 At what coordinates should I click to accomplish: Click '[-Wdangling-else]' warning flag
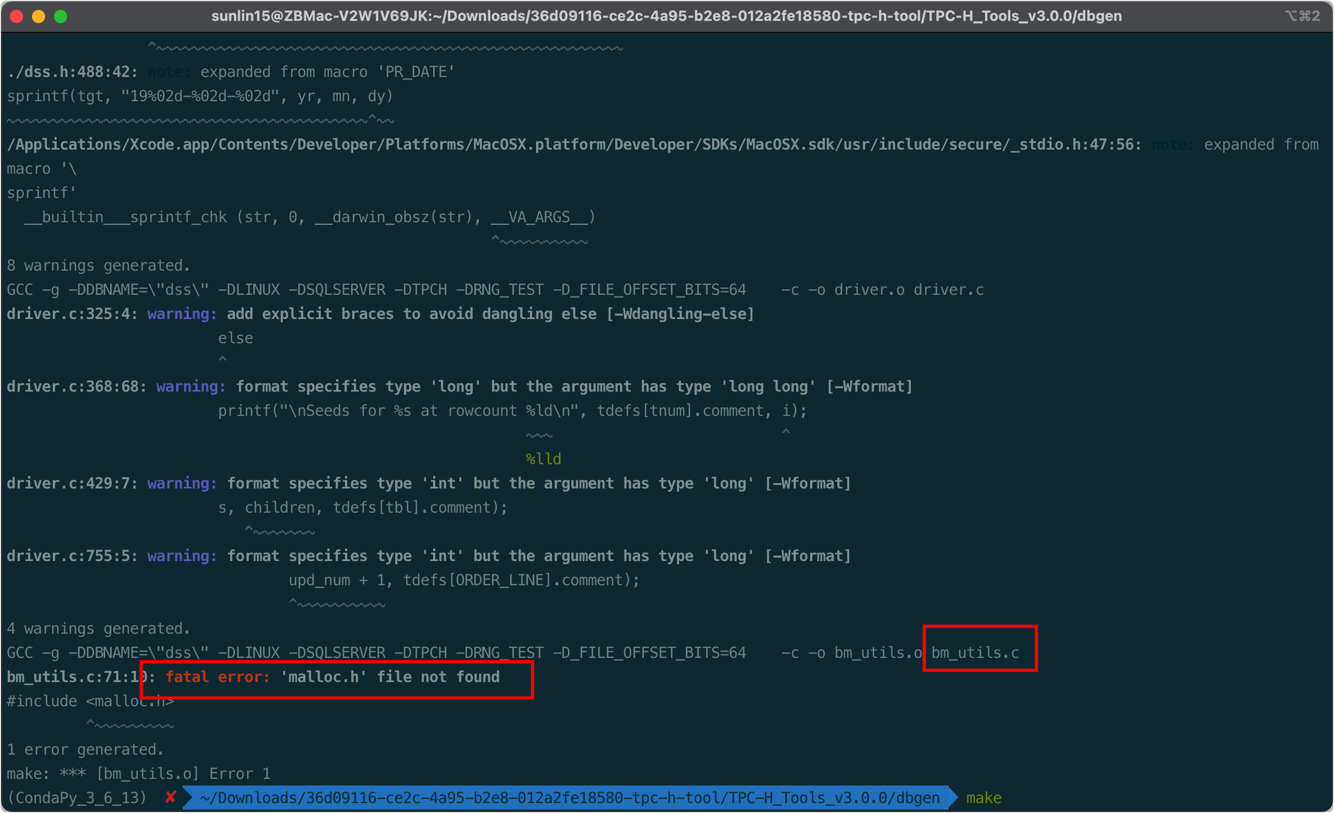[x=680, y=314]
